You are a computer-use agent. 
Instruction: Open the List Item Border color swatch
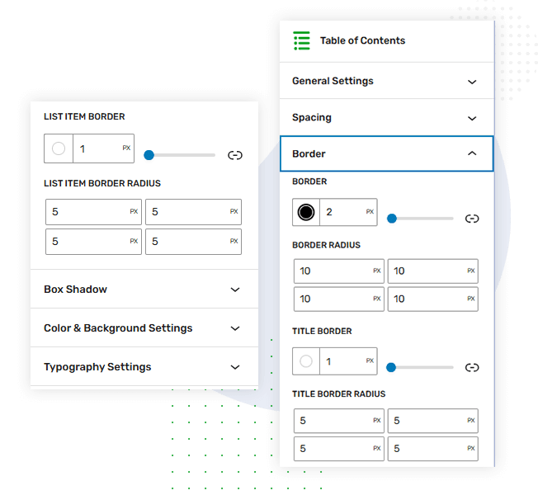click(x=59, y=149)
